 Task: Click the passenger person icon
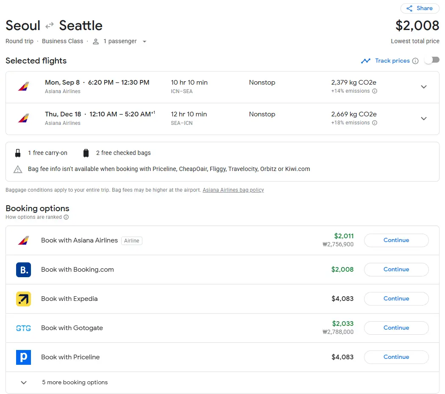point(96,41)
